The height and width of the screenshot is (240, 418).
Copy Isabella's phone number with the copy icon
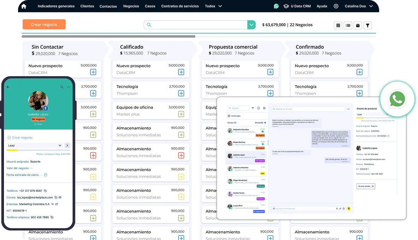[46, 191]
